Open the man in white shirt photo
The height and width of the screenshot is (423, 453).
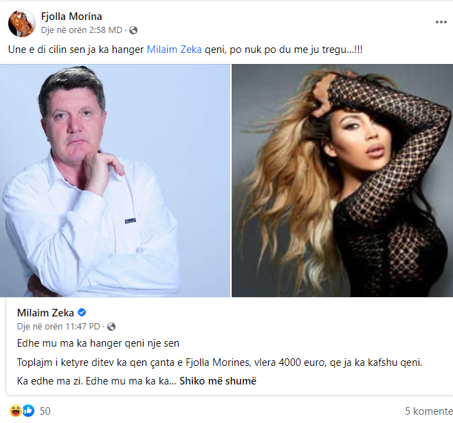(115, 180)
